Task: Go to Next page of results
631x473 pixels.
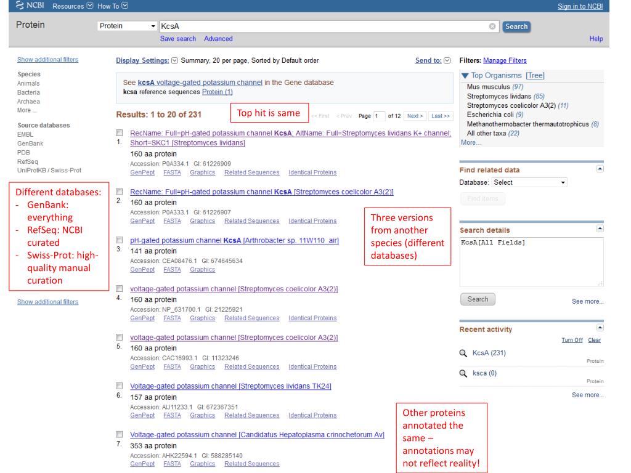Action: [415, 116]
